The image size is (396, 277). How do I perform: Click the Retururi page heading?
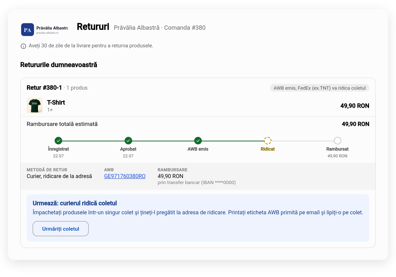tap(93, 27)
